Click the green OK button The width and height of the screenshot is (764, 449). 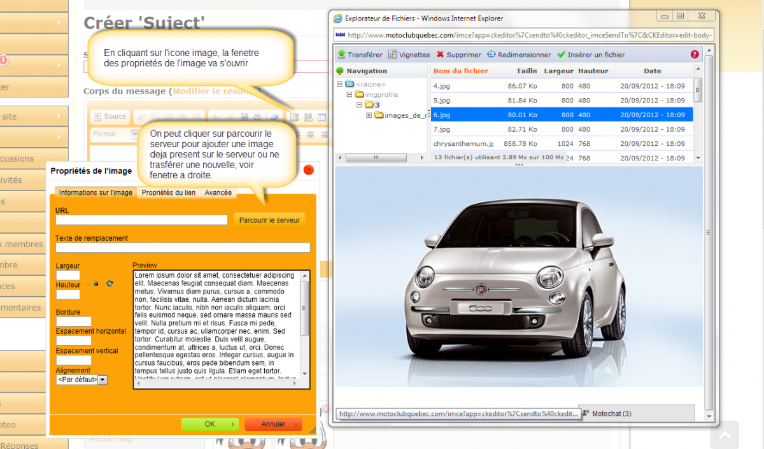click(x=210, y=424)
